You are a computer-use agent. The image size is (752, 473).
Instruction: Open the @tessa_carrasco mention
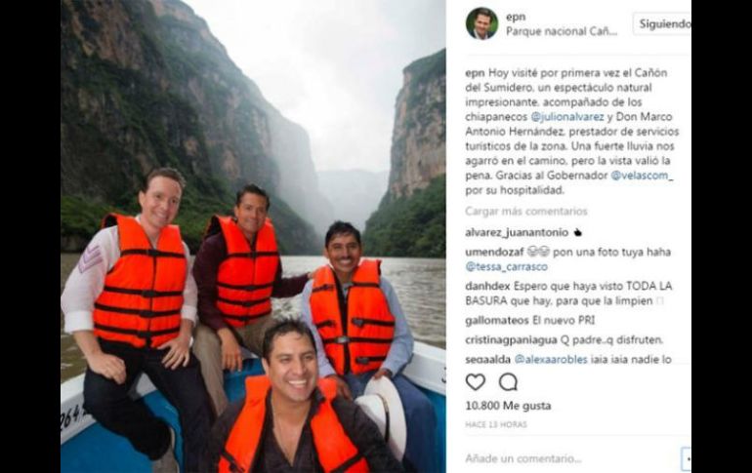(506, 266)
